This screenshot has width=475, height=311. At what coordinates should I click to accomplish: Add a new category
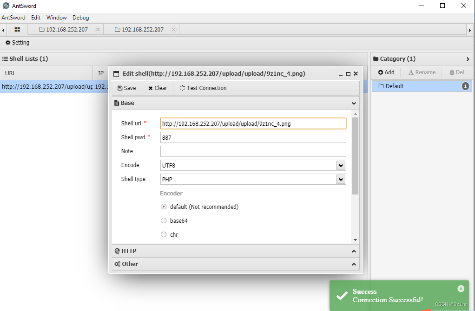(x=386, y=72)
